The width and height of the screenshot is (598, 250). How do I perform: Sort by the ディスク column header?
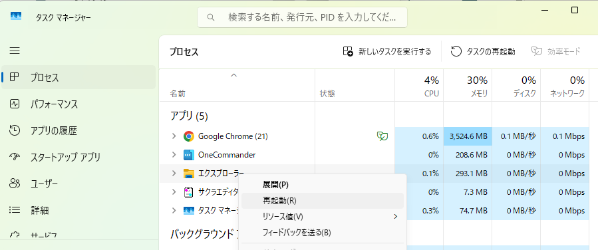coord(516,86)
